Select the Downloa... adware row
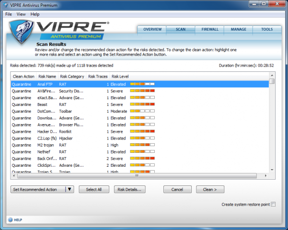Image resolution: width=288 pixels, height=230 pixels. click(x=140, y=118)
